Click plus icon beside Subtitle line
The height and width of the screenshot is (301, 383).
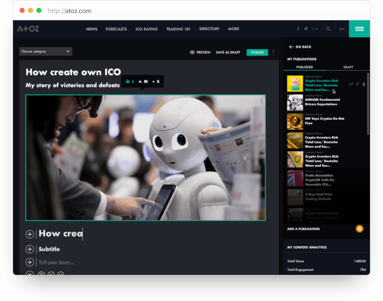[x=29, y=249]
